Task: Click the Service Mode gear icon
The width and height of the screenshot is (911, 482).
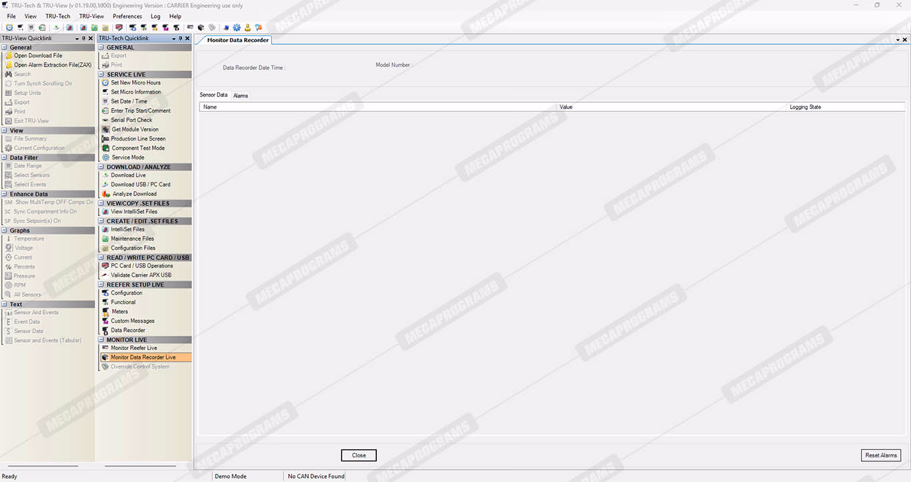Action: click(105, 157)
